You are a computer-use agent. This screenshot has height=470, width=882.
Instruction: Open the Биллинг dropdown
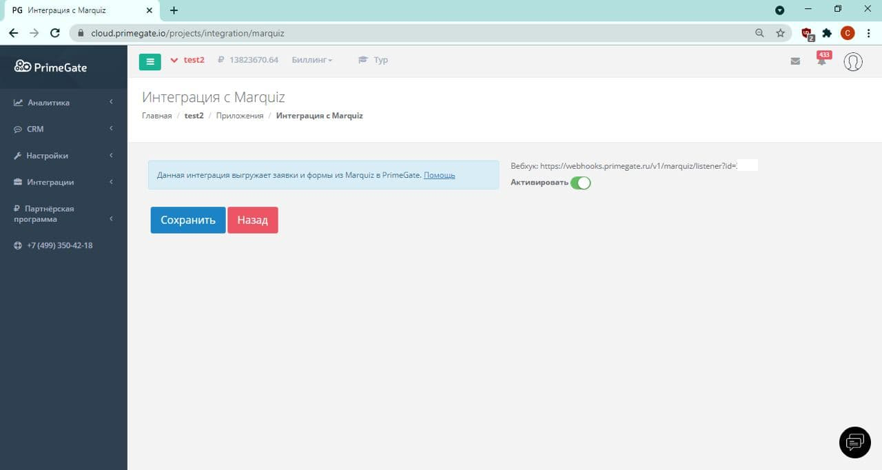pyautogui.click(x=312, y=60)
